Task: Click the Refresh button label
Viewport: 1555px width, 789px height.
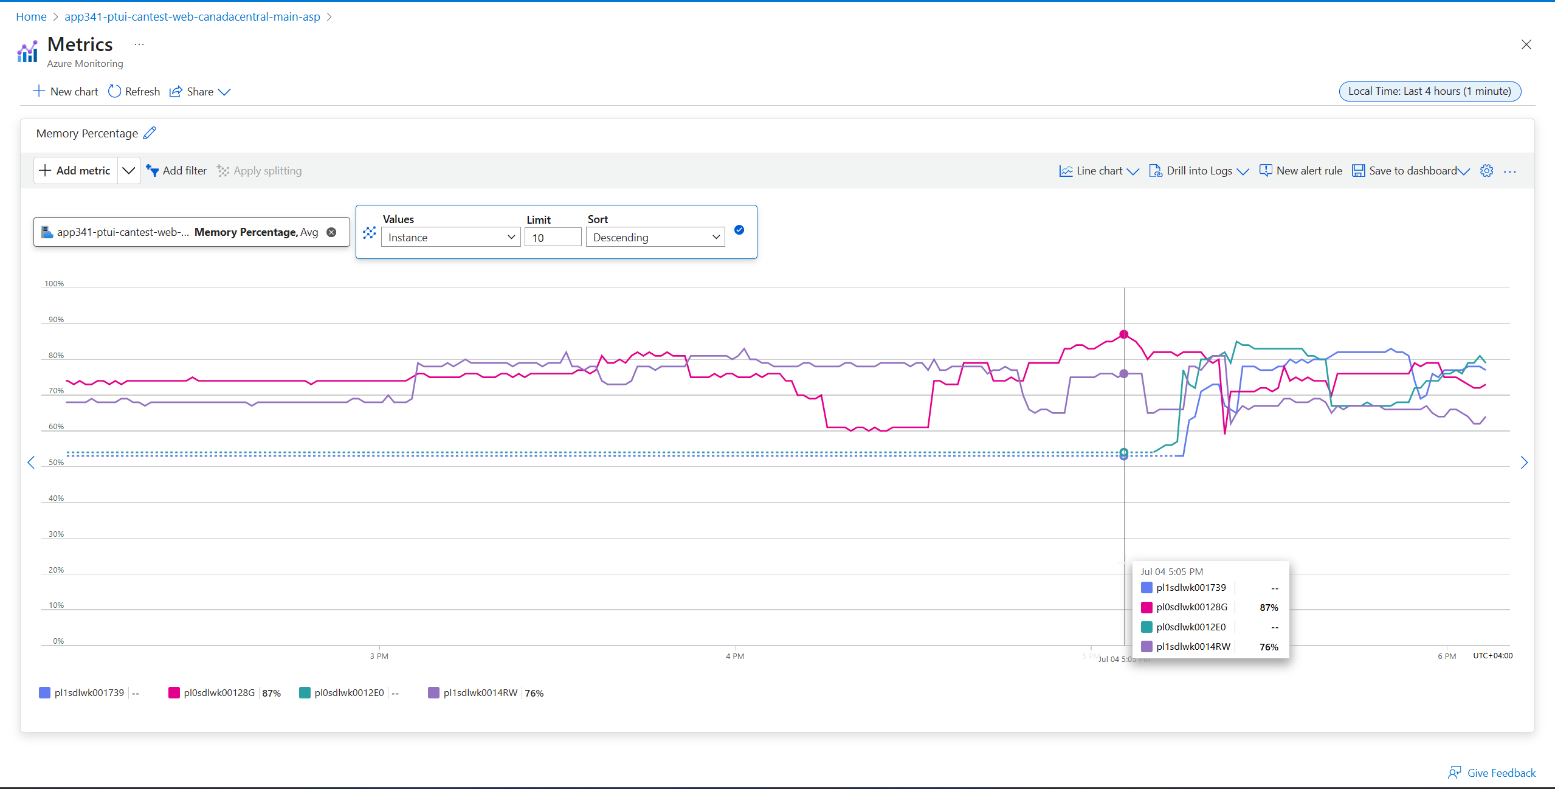Action: 142,91
